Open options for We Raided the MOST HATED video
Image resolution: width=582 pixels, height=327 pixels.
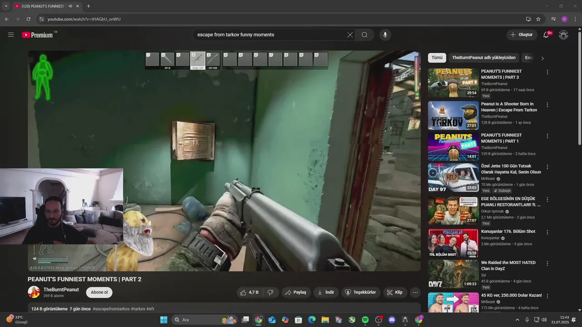pos(547,263)
